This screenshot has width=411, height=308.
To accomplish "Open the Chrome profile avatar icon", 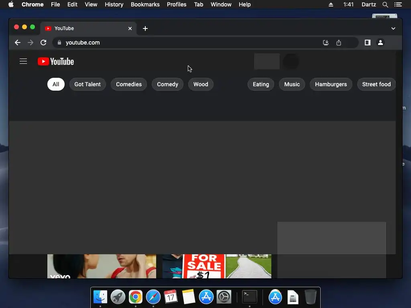I will point(380,43).
